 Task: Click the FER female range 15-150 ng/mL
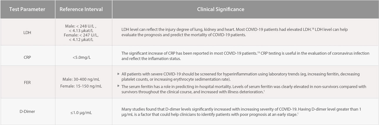pos(81,86)
